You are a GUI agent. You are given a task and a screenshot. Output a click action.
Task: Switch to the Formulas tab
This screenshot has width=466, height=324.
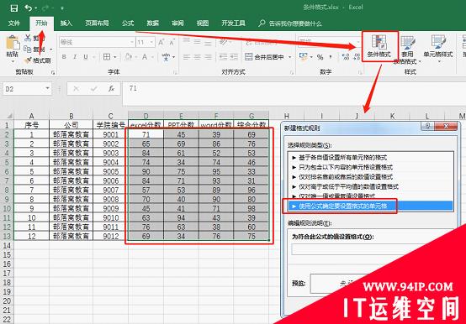[x=128, y=24]
